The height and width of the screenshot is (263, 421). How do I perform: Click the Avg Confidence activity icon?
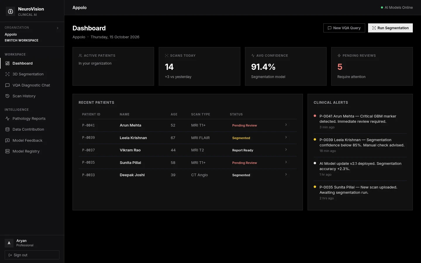tap(253, 56)
